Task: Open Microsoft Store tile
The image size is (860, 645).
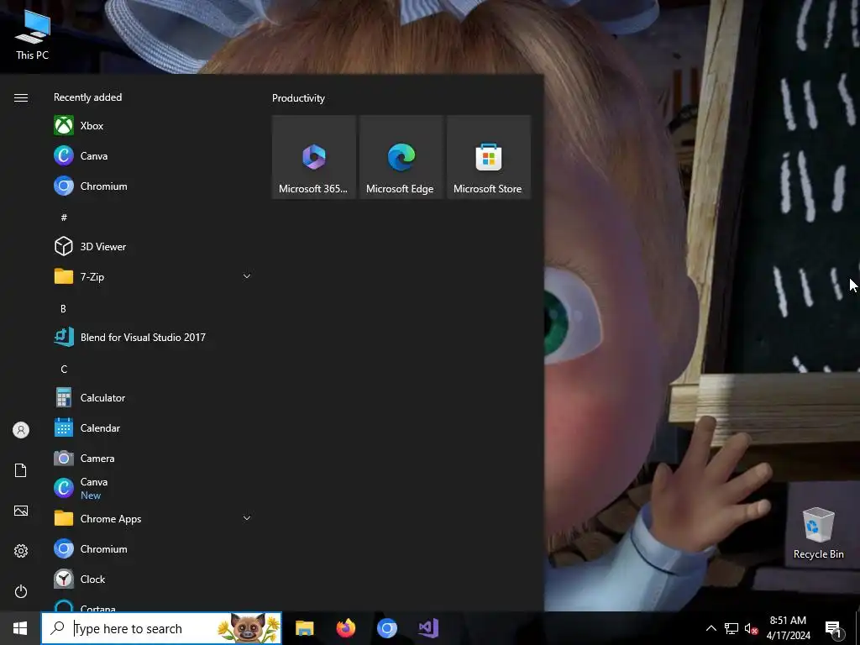Action: coord(488,157)
